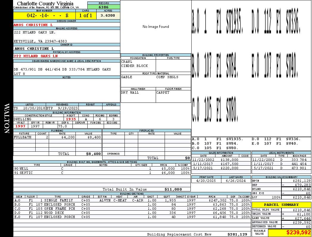The image size is (312, 237).
Task: Select the BDRMS value 3
Action: (113, 119)
